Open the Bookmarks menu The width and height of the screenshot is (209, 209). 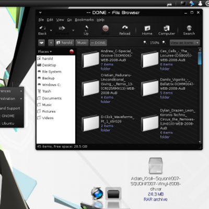pos(84,20)
